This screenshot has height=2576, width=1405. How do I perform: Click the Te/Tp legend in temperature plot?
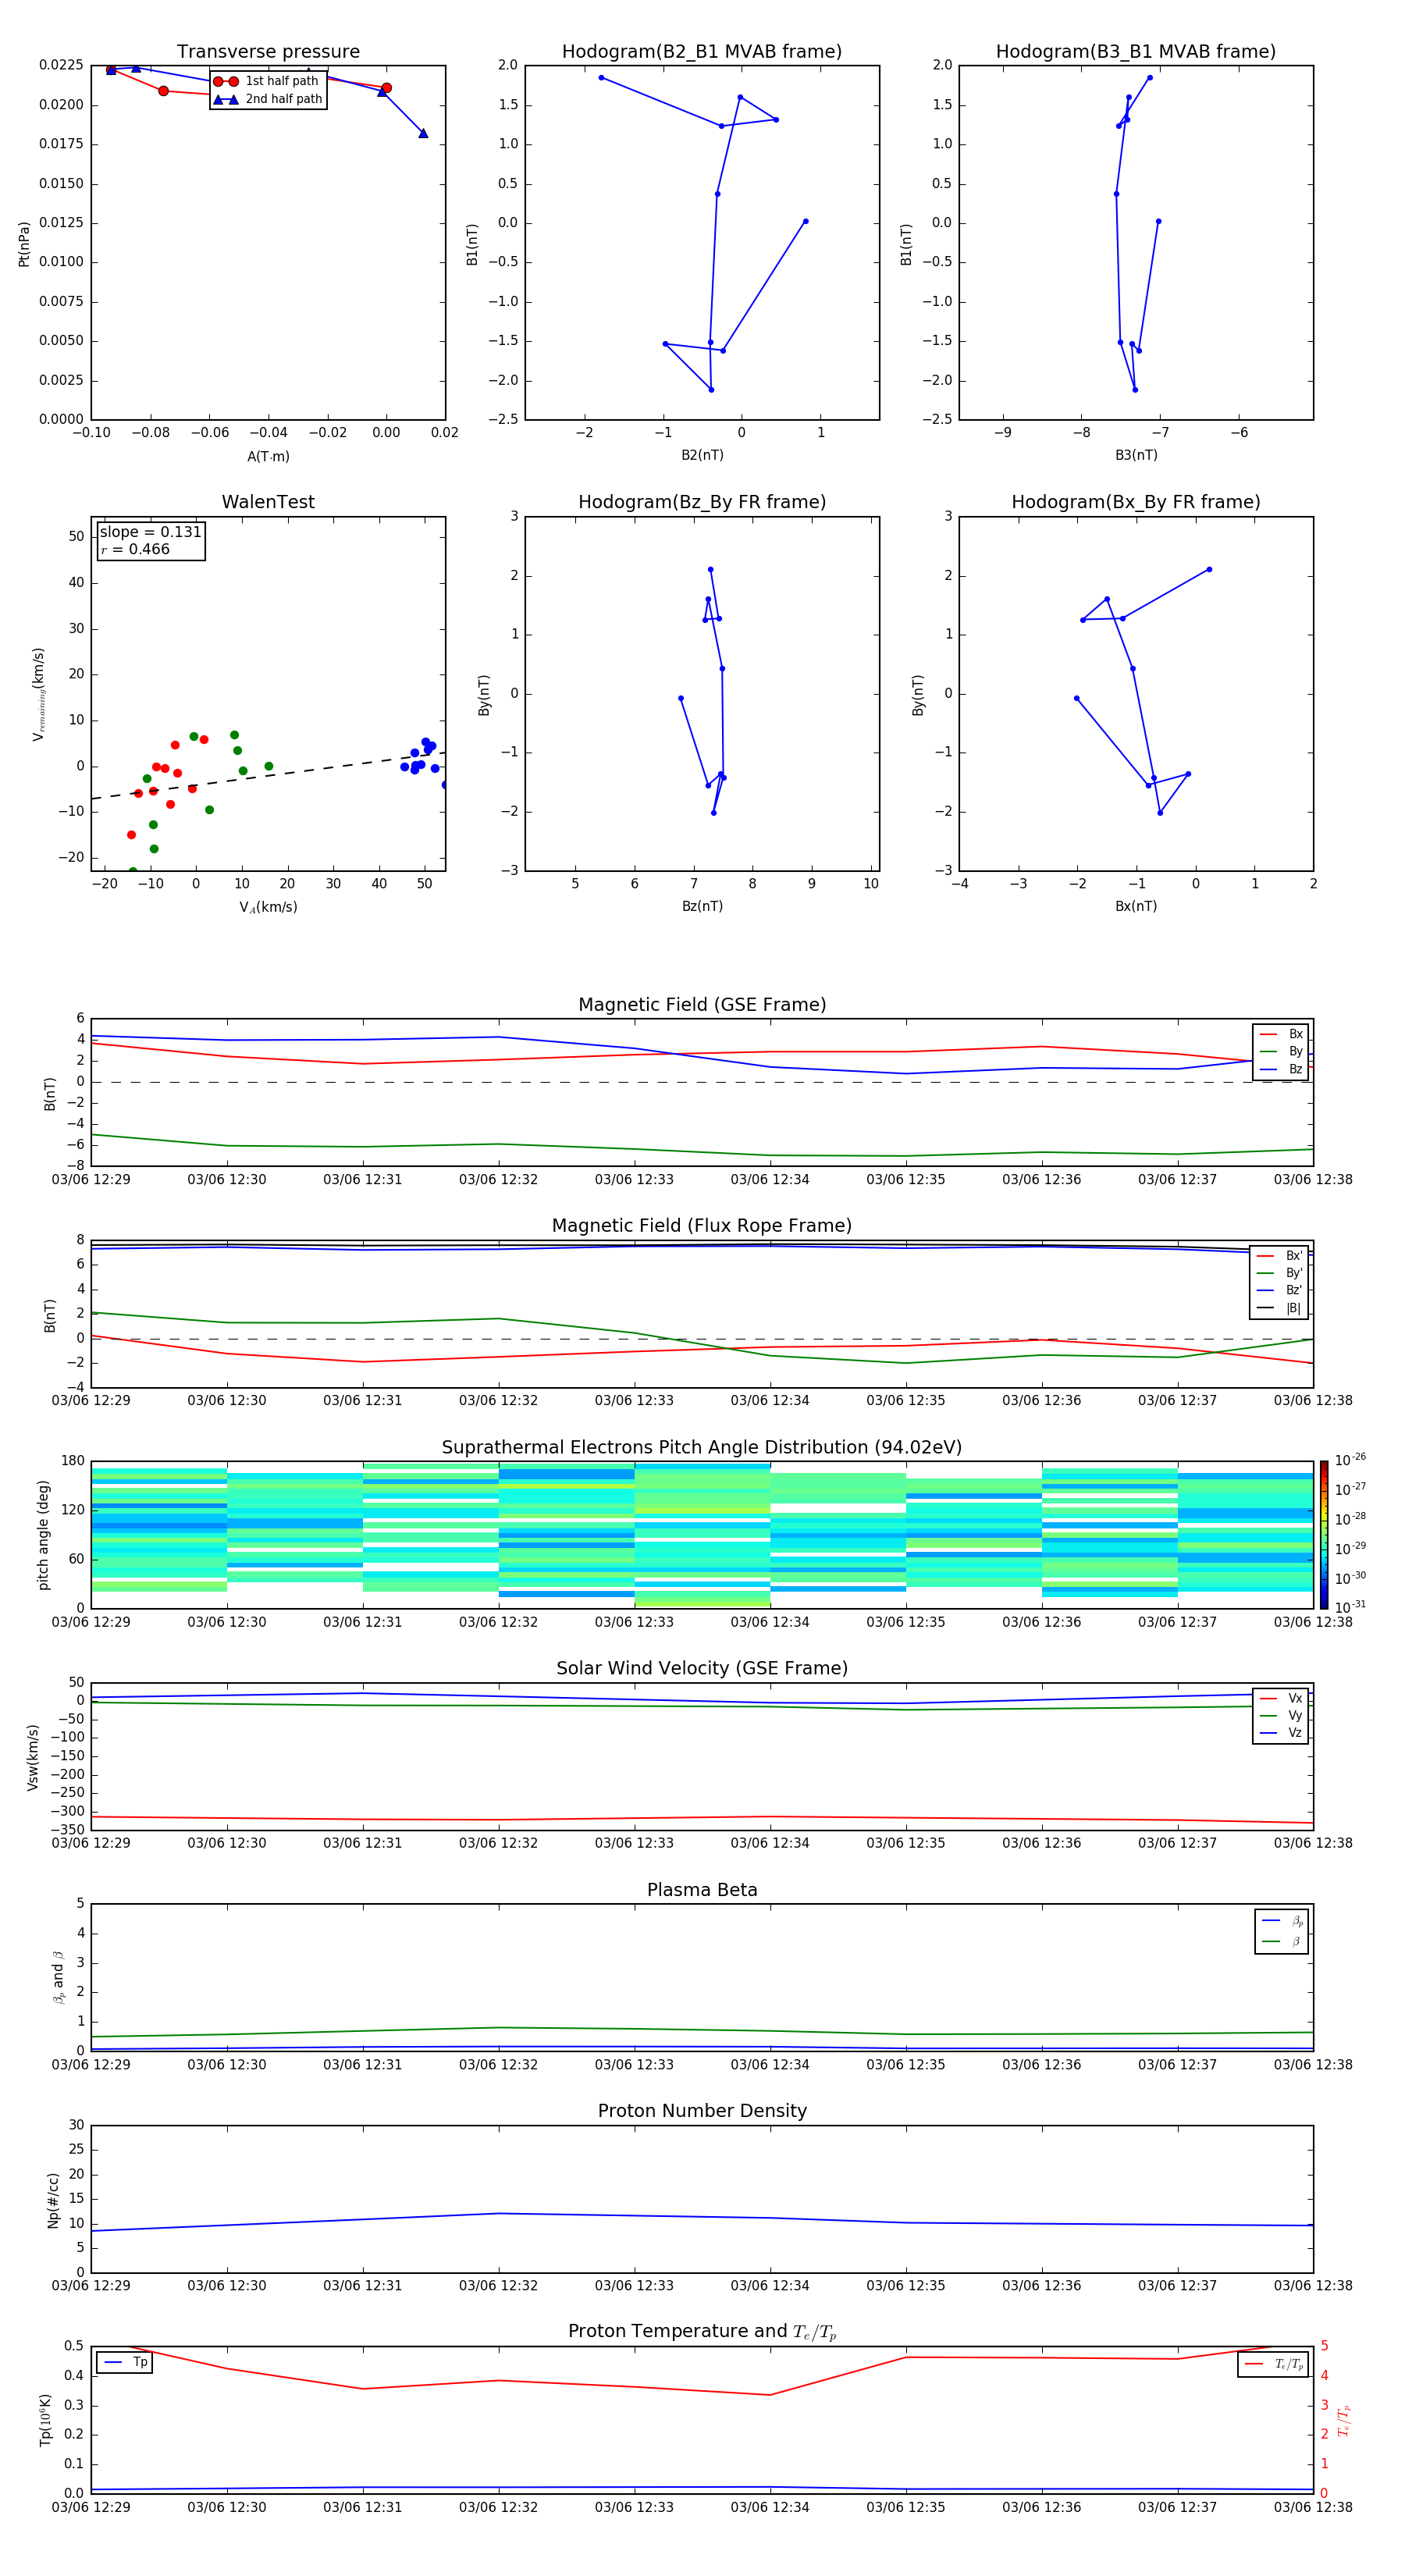[x=1272, y=2364]
